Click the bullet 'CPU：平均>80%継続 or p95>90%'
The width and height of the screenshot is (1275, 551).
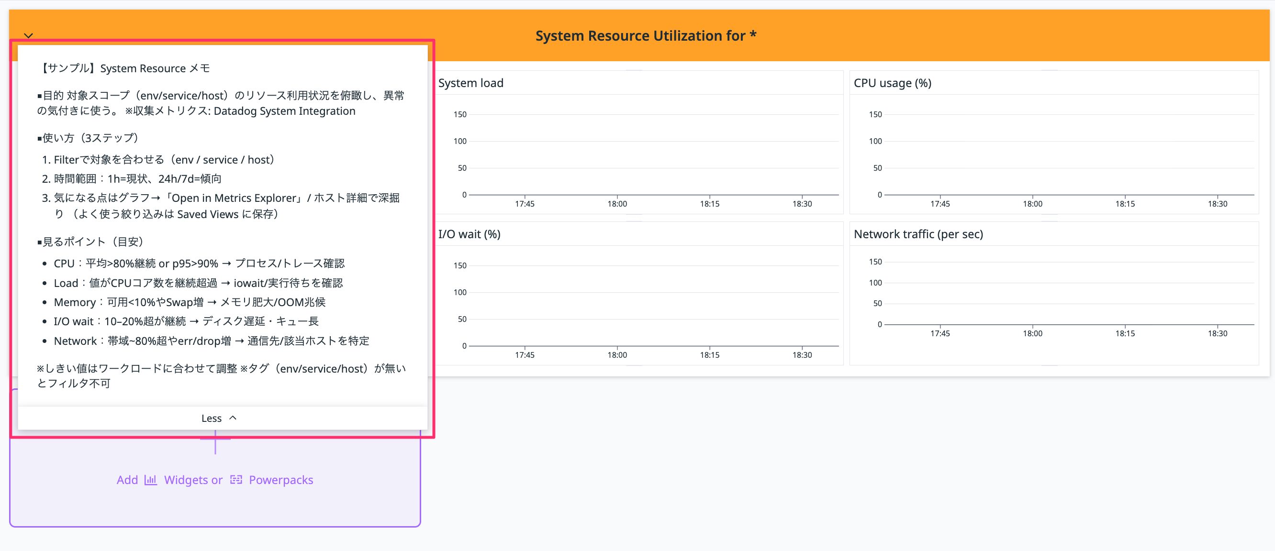(200, 264)
